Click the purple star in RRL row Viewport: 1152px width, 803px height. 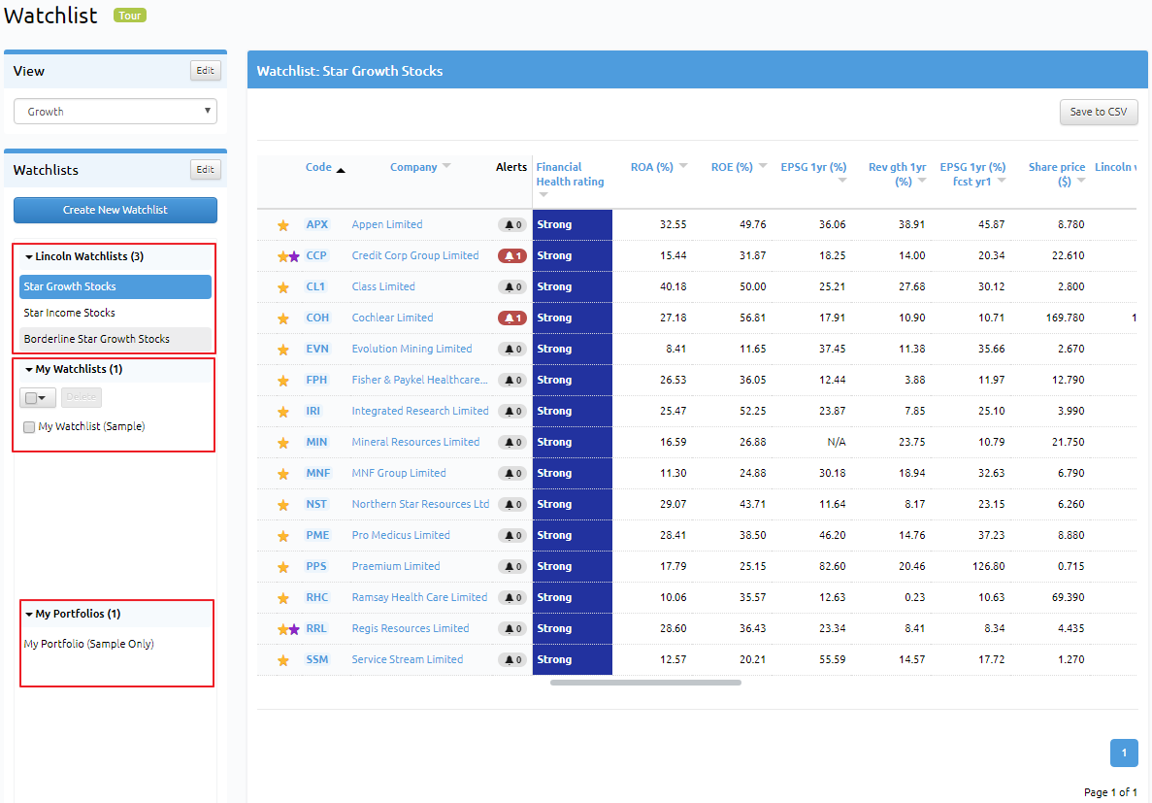(x=295, y=629)
